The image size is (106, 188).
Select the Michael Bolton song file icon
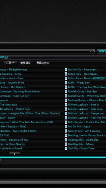click(x=66, y=100)
